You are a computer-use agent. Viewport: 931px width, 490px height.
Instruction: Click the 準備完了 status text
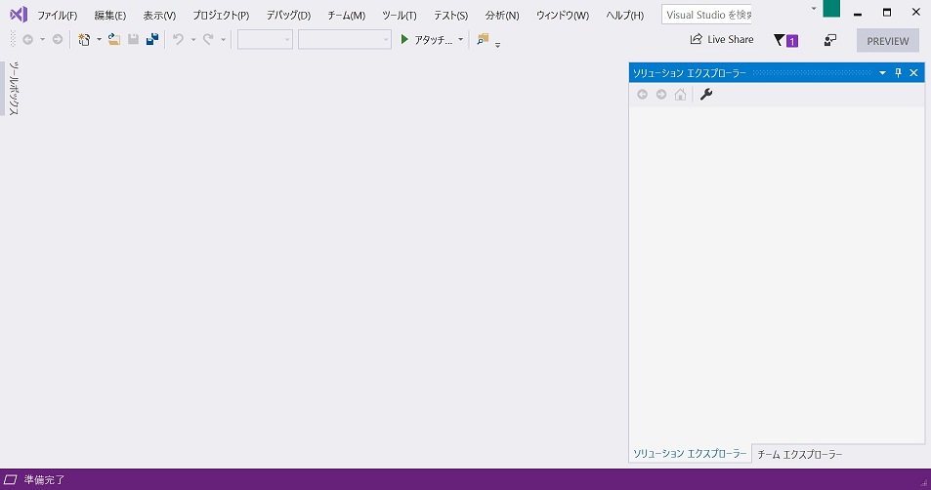click(x=45, y=480)
